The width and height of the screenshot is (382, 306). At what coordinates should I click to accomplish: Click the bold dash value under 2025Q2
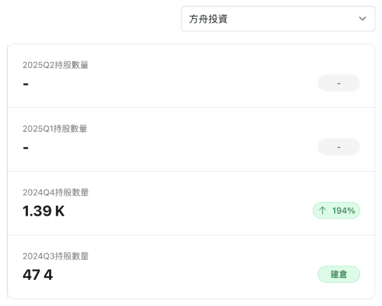click(x=25, y=84)
